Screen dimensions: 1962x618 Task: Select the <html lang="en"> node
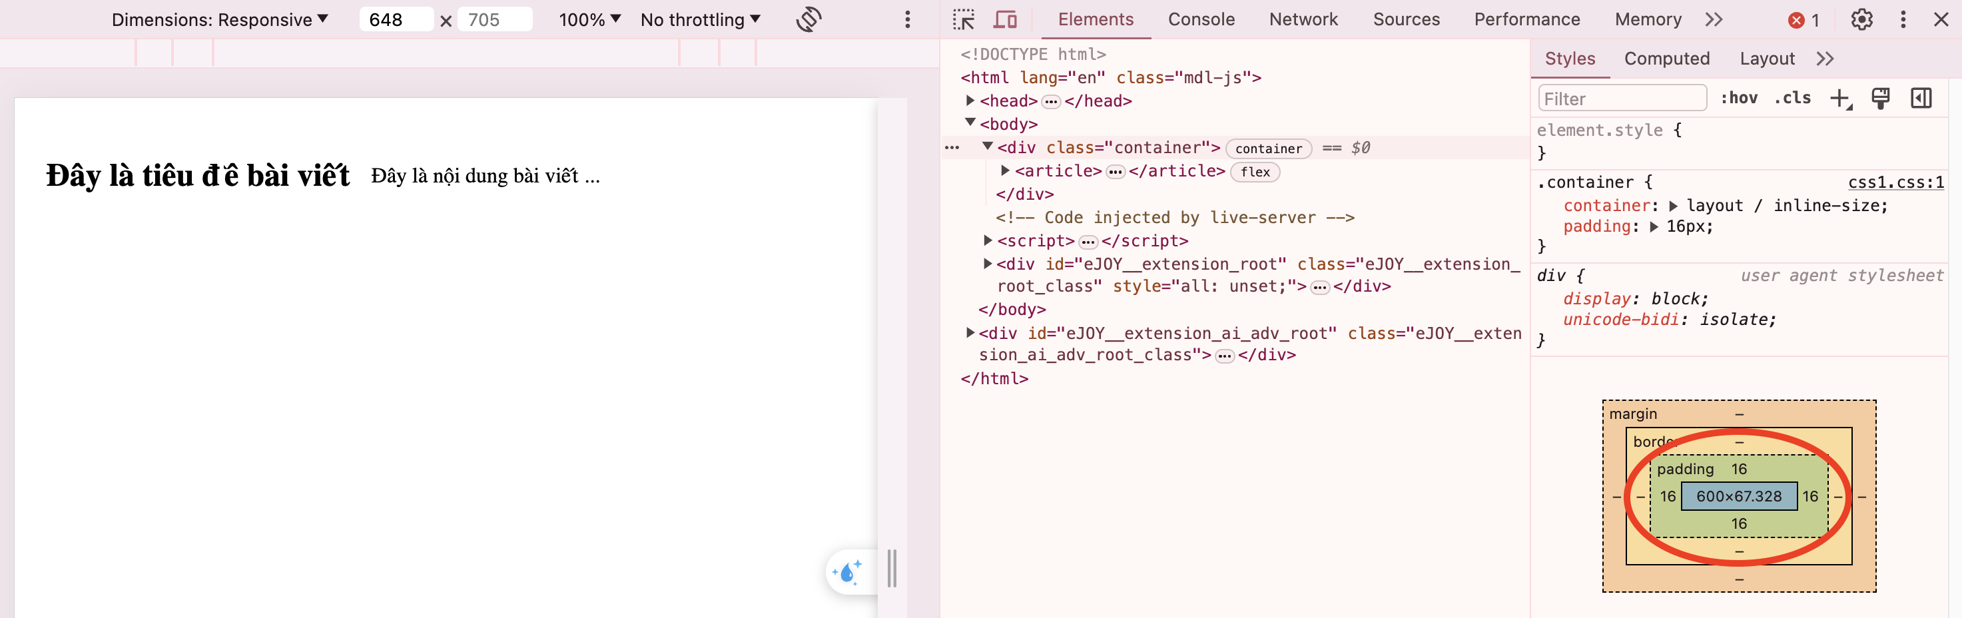[1110, 78]
